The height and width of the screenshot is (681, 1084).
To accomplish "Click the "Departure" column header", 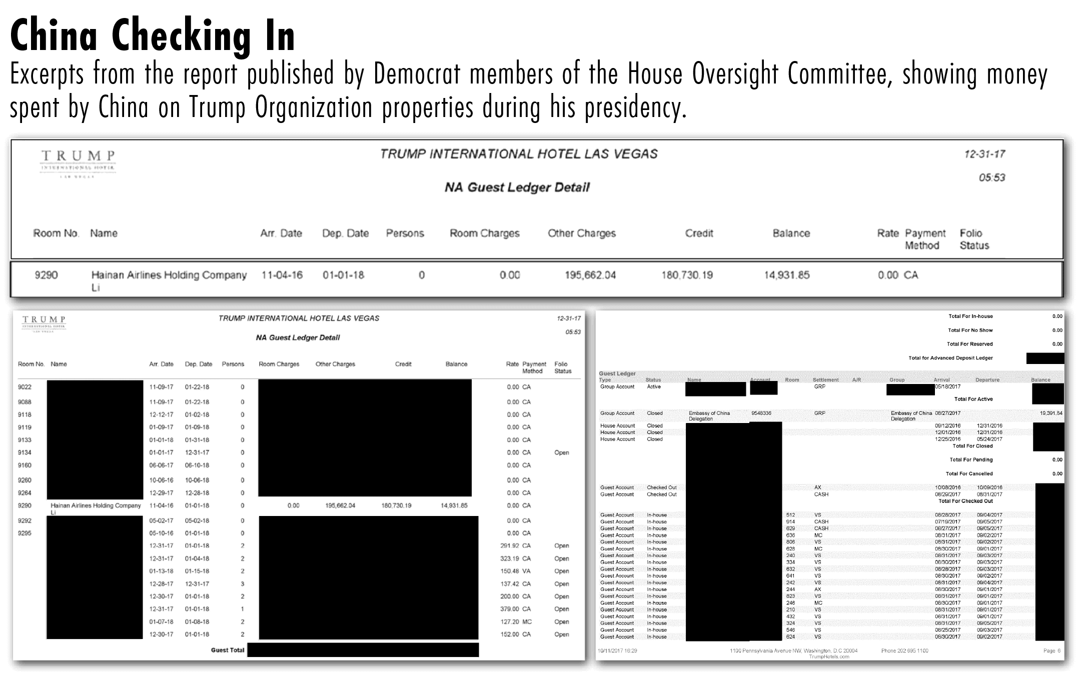I will (987, 380).
